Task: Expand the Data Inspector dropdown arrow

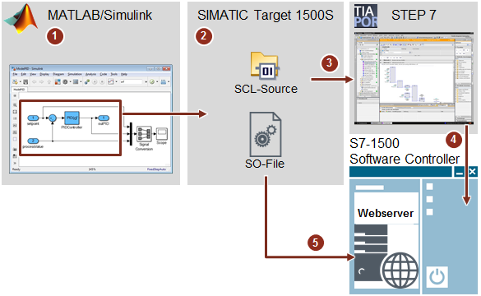Action: tap(116, 81)
